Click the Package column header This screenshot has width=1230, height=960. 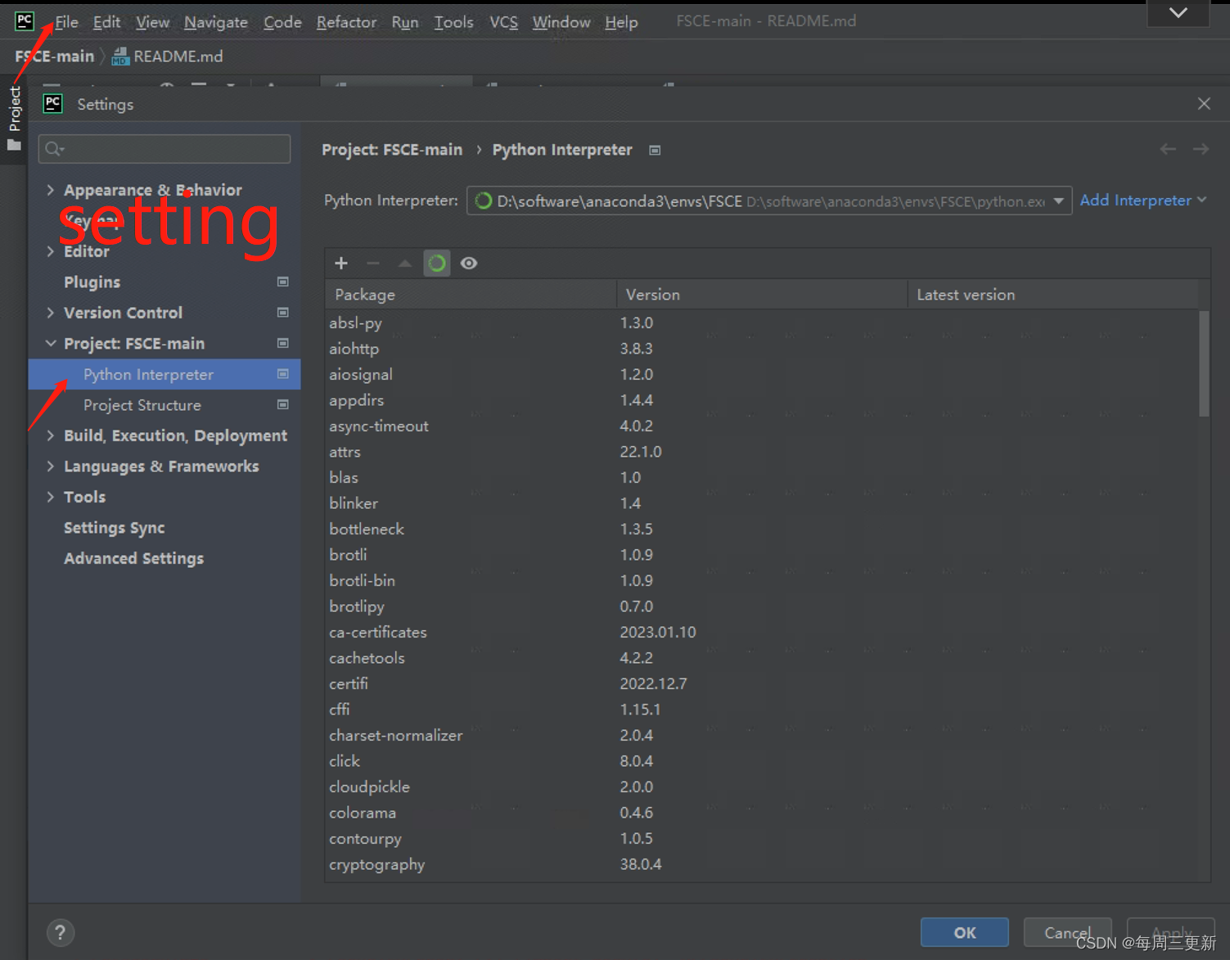pyautogui.click(x=471, y=295)
